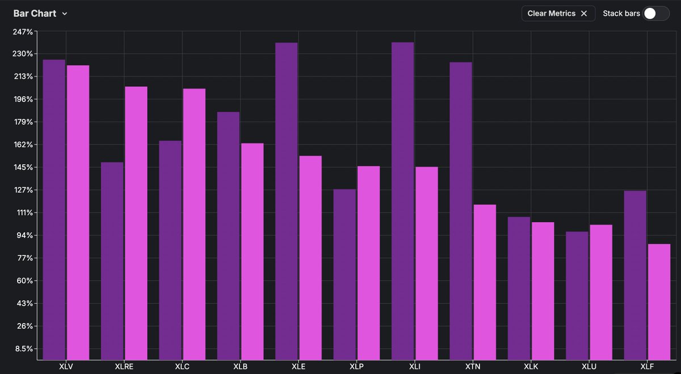Click the XLU axis label
The image size is (681, 374).
[x=589, y=367]
